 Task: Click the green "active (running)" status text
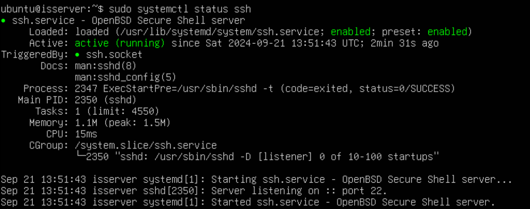(x=120, y=43)
